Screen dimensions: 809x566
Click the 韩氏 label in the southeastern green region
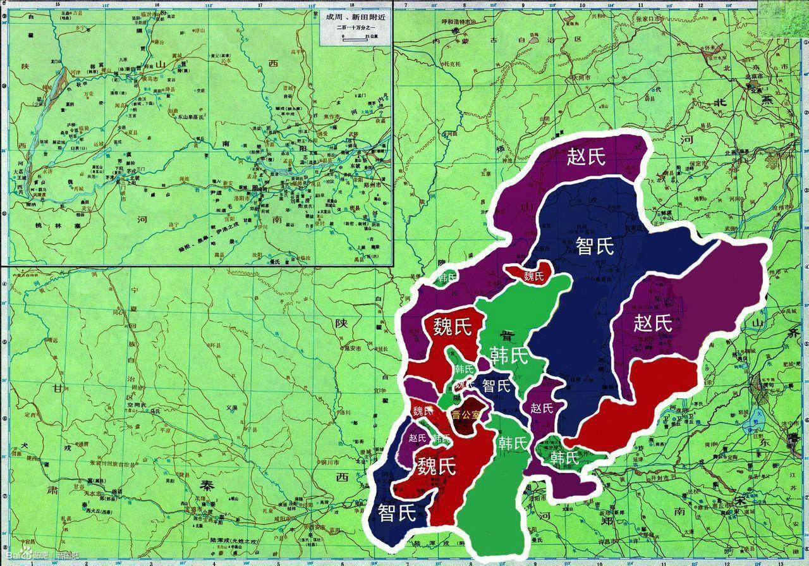pyautogui.click(x=564, y=457)
